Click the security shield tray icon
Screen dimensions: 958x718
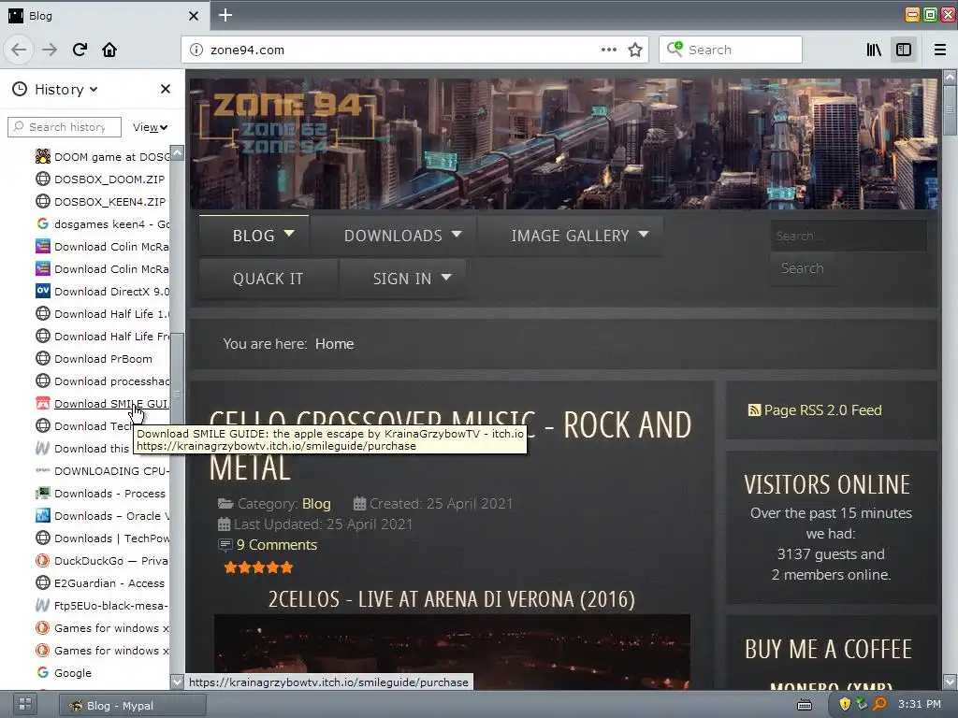845,704
